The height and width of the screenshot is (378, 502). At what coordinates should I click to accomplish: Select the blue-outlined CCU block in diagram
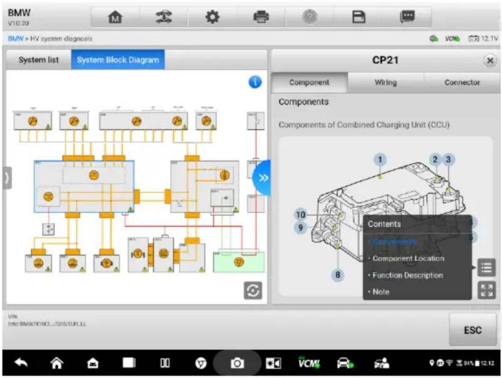[x=84, y=186]
